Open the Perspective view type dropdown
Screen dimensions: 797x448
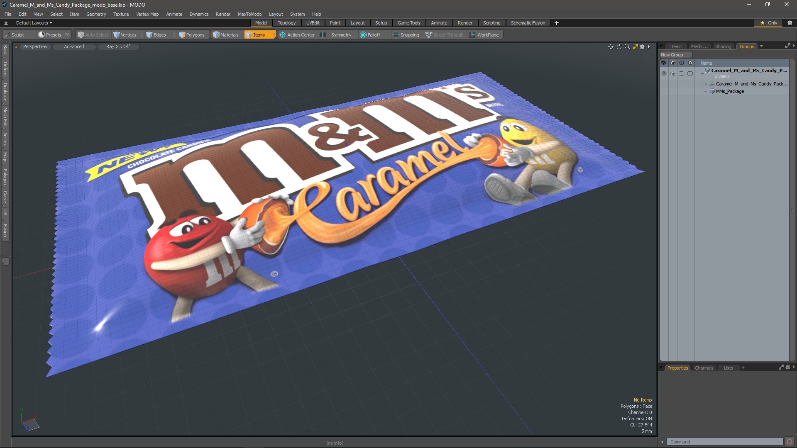[35, 47]
